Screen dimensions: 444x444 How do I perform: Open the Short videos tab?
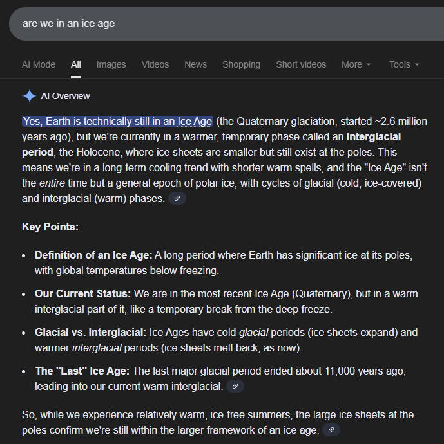point(301,64)
